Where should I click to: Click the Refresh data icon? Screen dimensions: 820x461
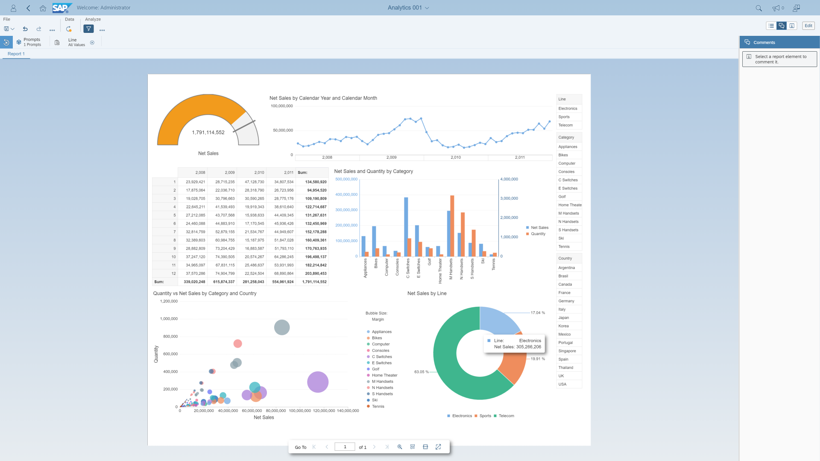(x=69, y=29)
